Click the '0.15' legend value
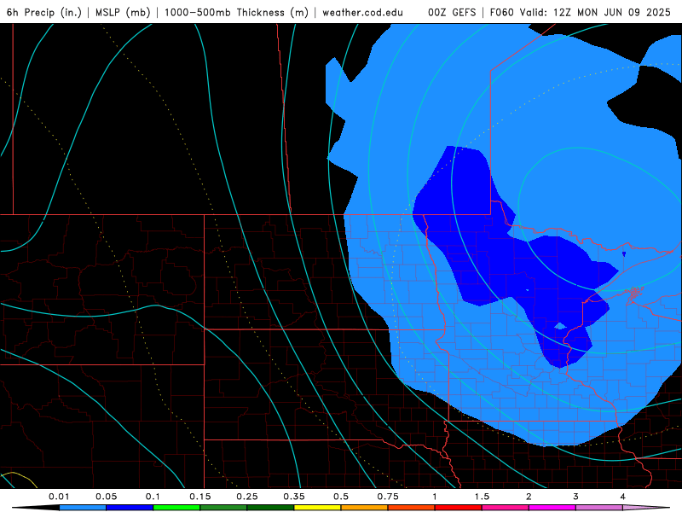Viewport: 682px width, 512px height. (200, 497)
